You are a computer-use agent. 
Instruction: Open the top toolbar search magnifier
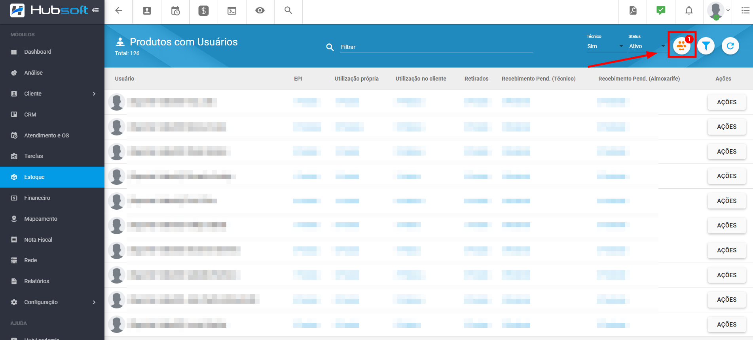288,10
